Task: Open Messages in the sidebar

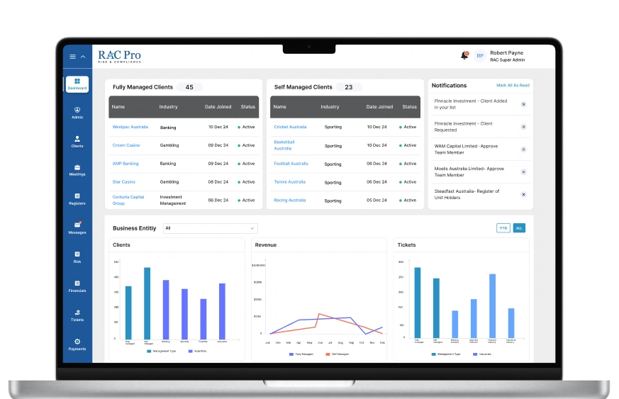Action: pyautogui.click(x=77, y=228)
